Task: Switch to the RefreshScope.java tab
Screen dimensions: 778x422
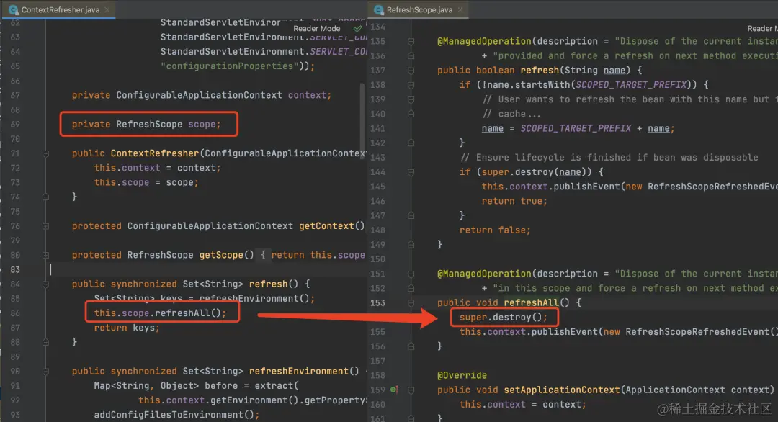Action: (419, 9)
